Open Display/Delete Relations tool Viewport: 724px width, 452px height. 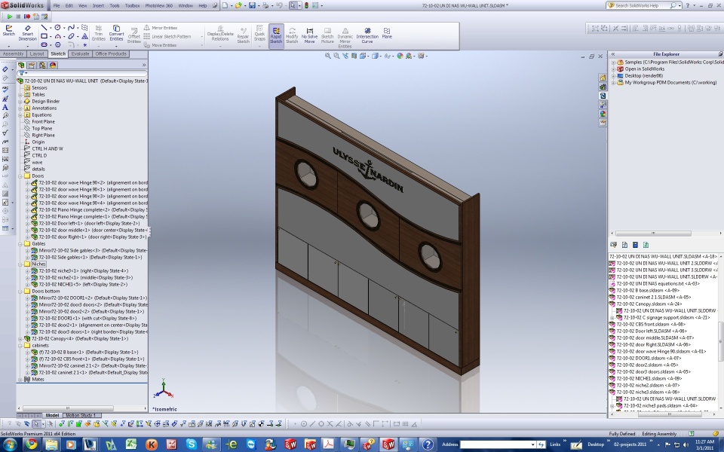(220, 34)
